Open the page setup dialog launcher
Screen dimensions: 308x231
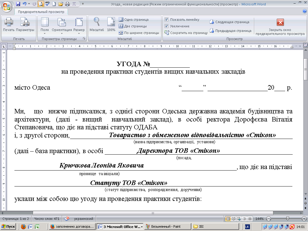pyautogui.click(x=84, y=39)
